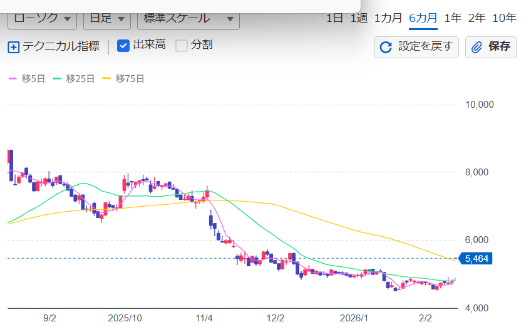Toggle the 出来高 volume checkbox
Screen dimensions: 526x327
[123, 46]
